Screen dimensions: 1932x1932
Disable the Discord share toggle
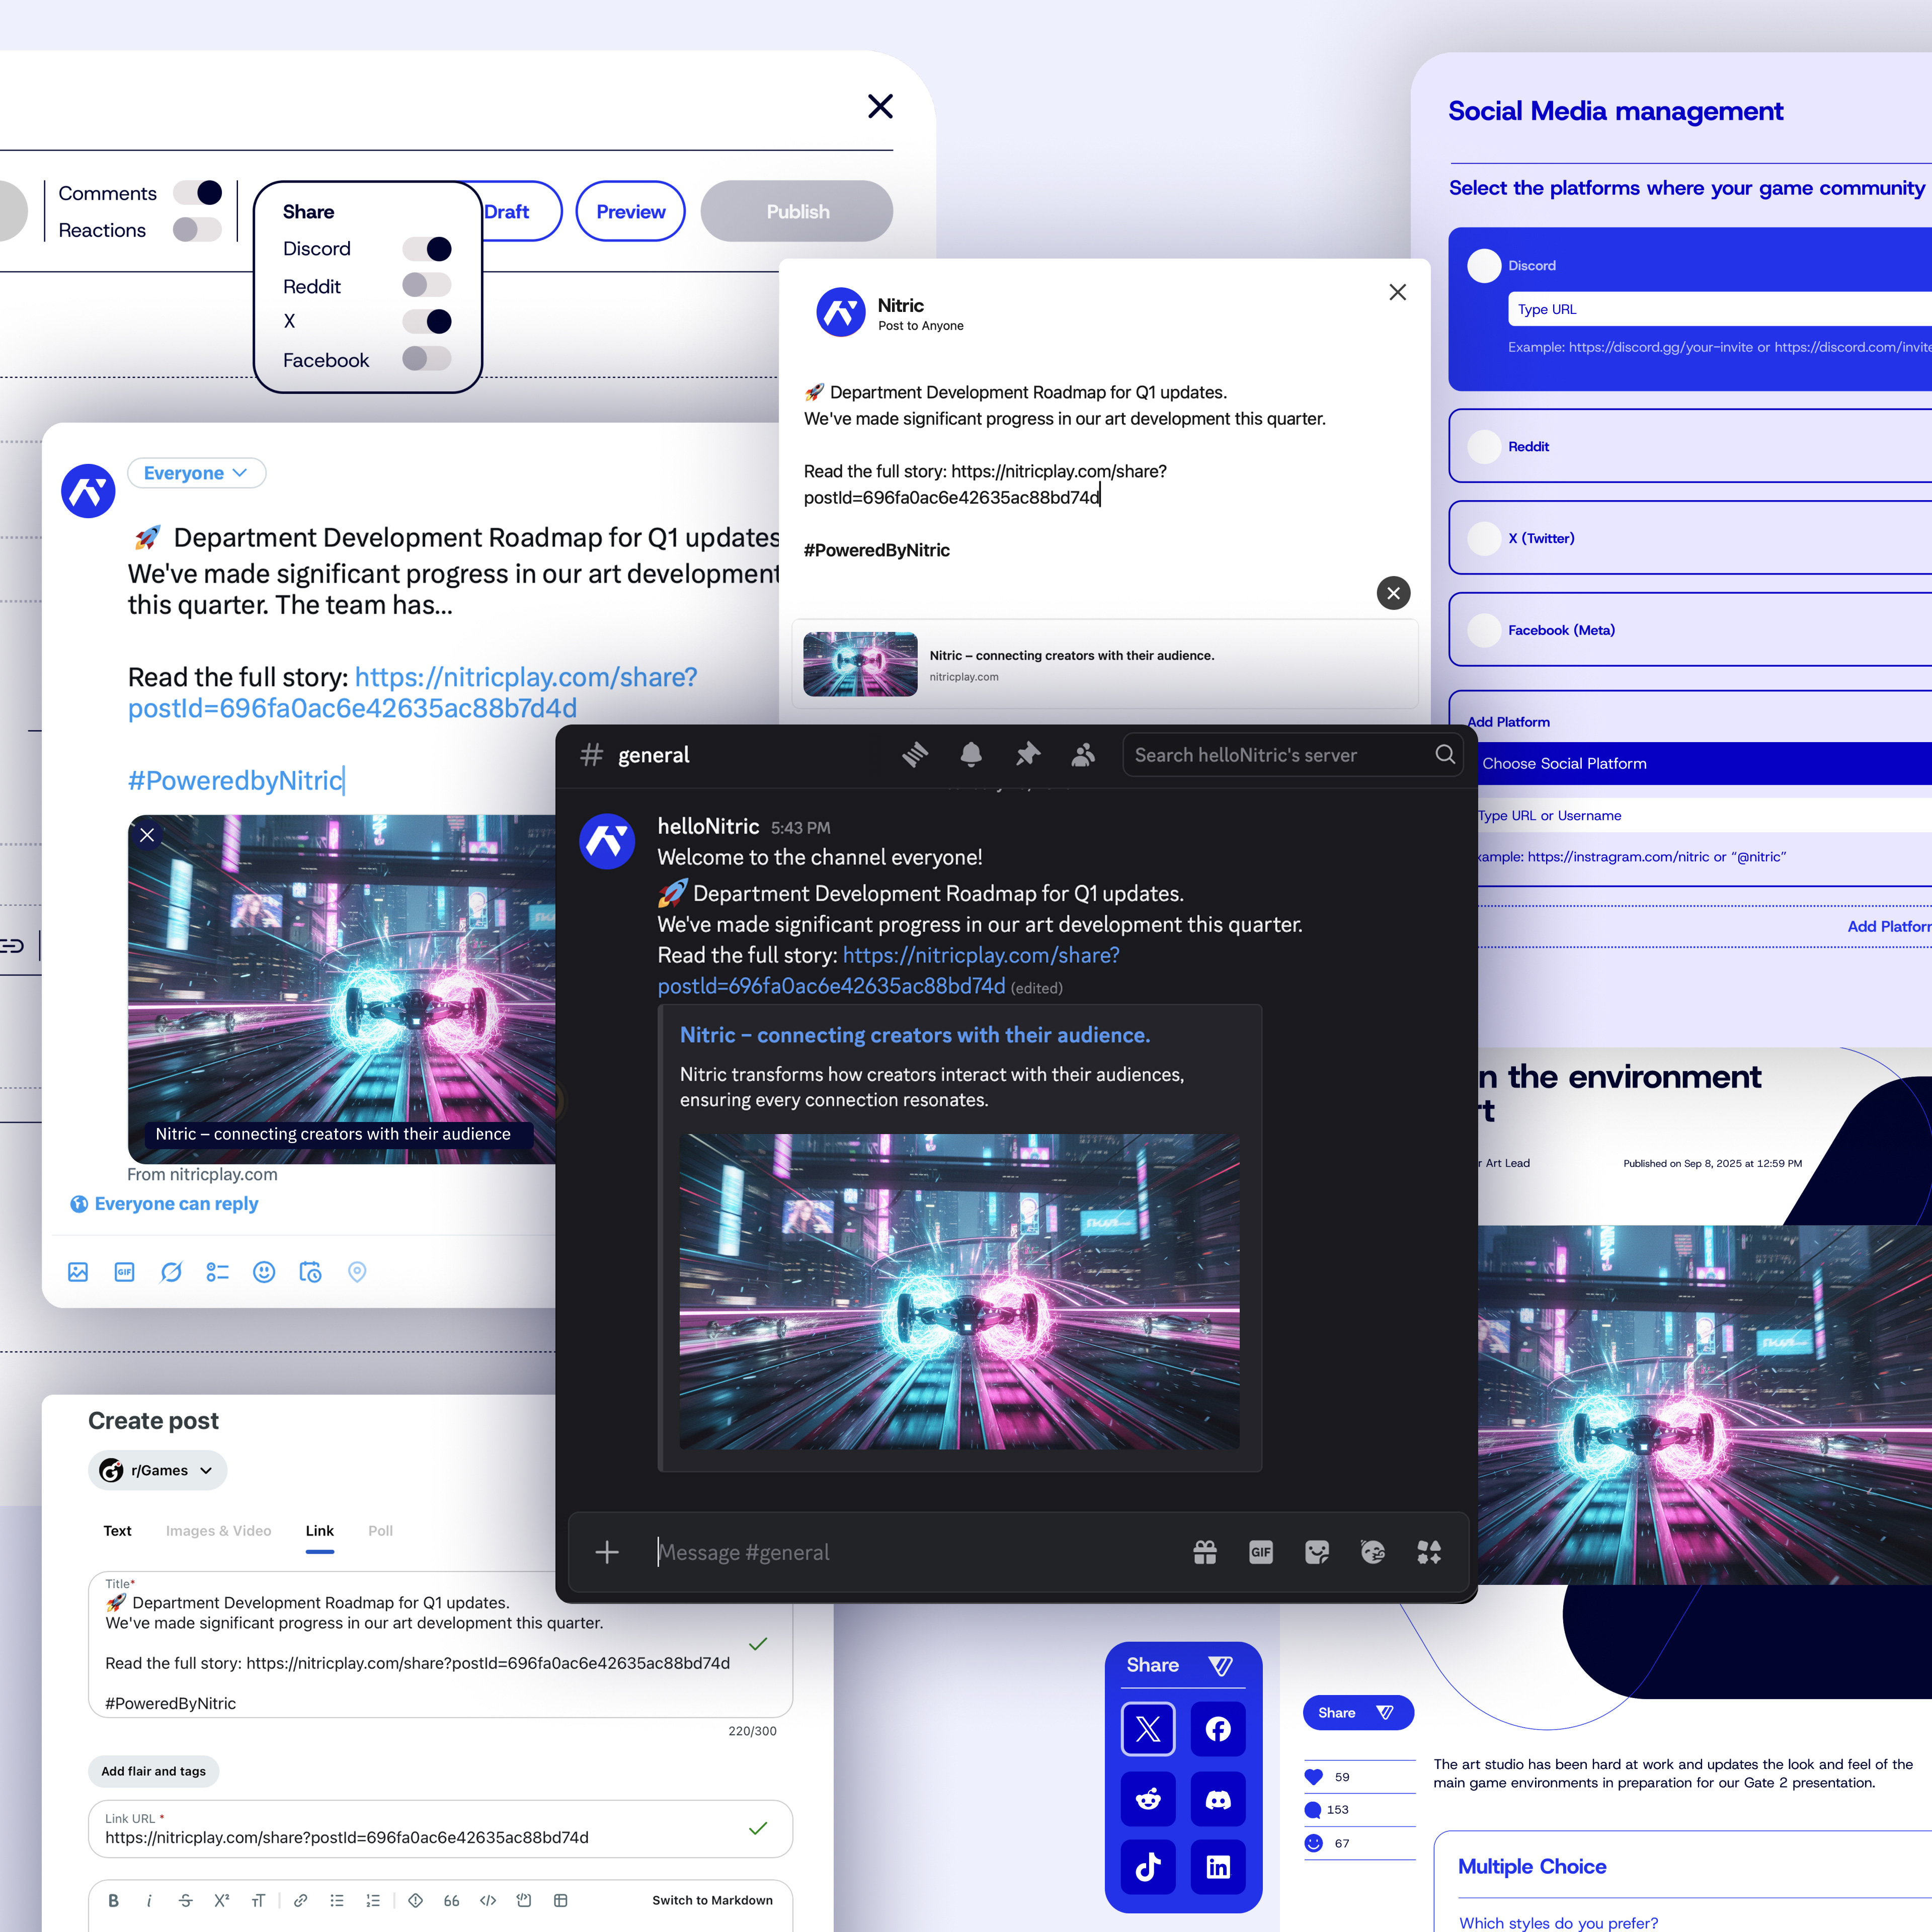[428, 248]
